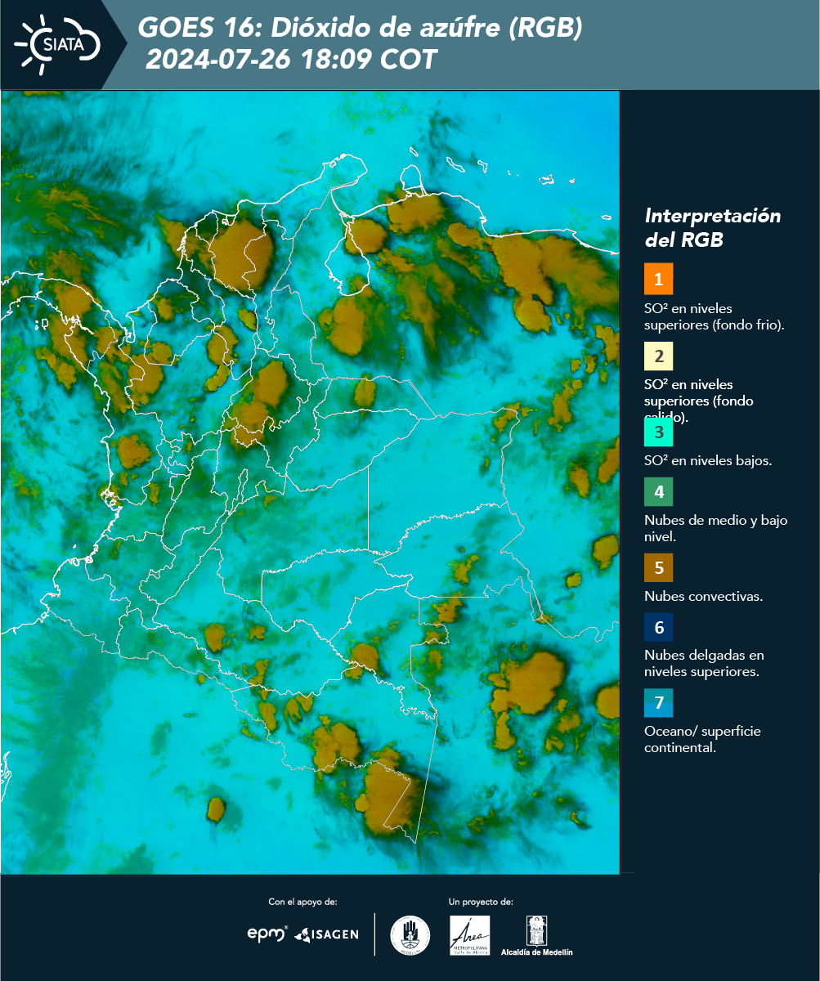Click the dark blue swatch numbered 6
The width and height of the screenshot is (820, 981).
click(x=659, y=628)
